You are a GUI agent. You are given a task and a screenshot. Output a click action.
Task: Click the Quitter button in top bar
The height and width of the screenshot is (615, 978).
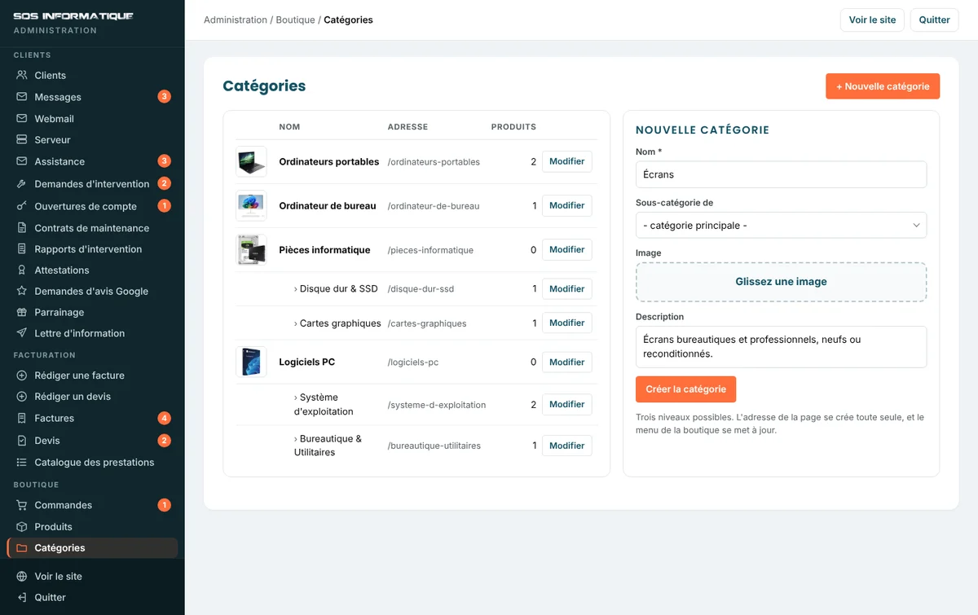934,20
